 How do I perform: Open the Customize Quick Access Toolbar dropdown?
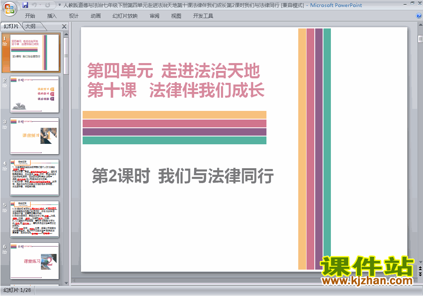[x=59, y=5]
